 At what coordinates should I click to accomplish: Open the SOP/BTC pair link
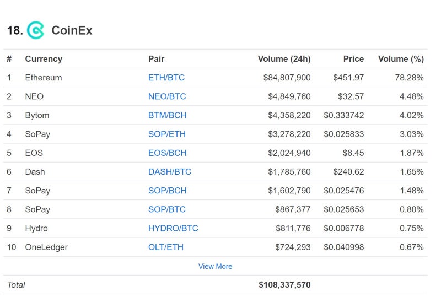pyautogui.click(x=167, y=209)
